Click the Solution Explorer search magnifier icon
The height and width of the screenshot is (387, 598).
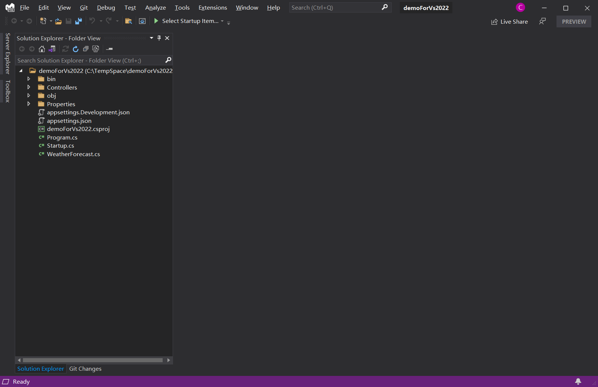click(x=168, y=60)
